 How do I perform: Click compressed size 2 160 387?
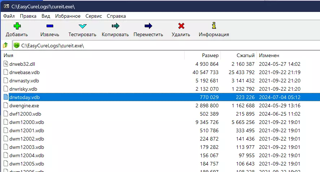[x=243, y=64]
